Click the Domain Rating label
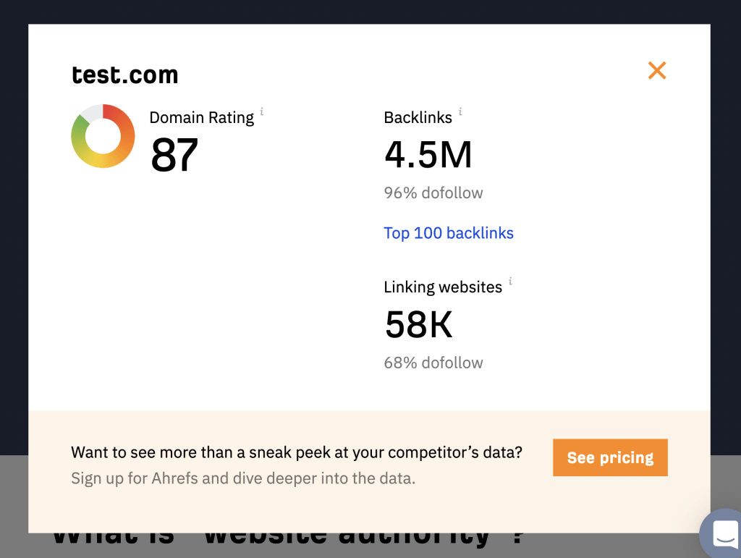 (x=201, y=118)
